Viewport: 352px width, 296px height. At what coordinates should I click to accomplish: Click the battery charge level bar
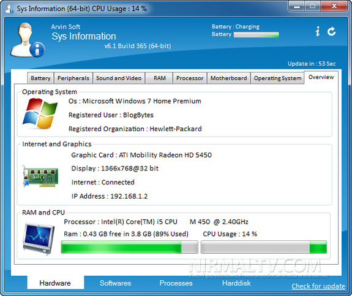(256, 34)
